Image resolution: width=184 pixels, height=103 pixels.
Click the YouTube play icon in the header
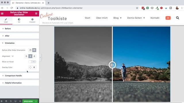(x=168, y=18)
